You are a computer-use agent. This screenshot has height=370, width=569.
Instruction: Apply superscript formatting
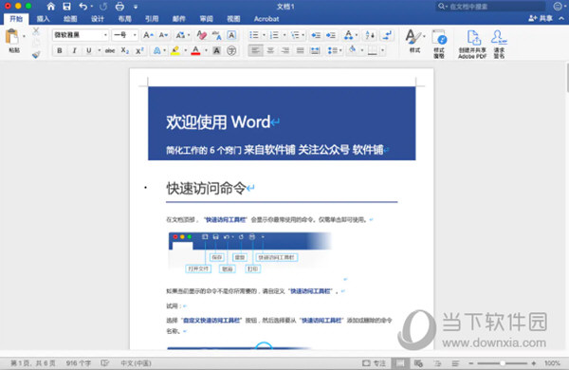[x=139, y=50]
